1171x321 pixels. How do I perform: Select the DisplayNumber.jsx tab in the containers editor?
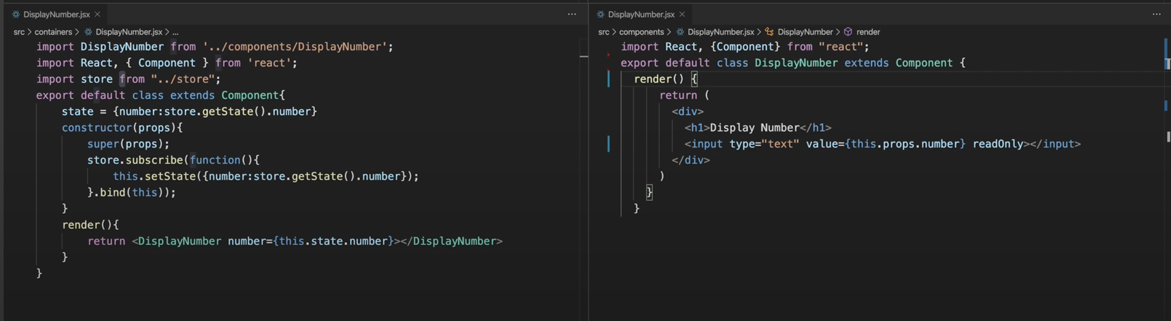[56, 15]
